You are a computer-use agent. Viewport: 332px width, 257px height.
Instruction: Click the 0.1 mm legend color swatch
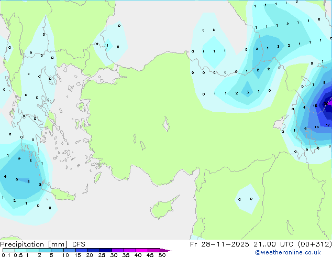(x=9, y=250)
